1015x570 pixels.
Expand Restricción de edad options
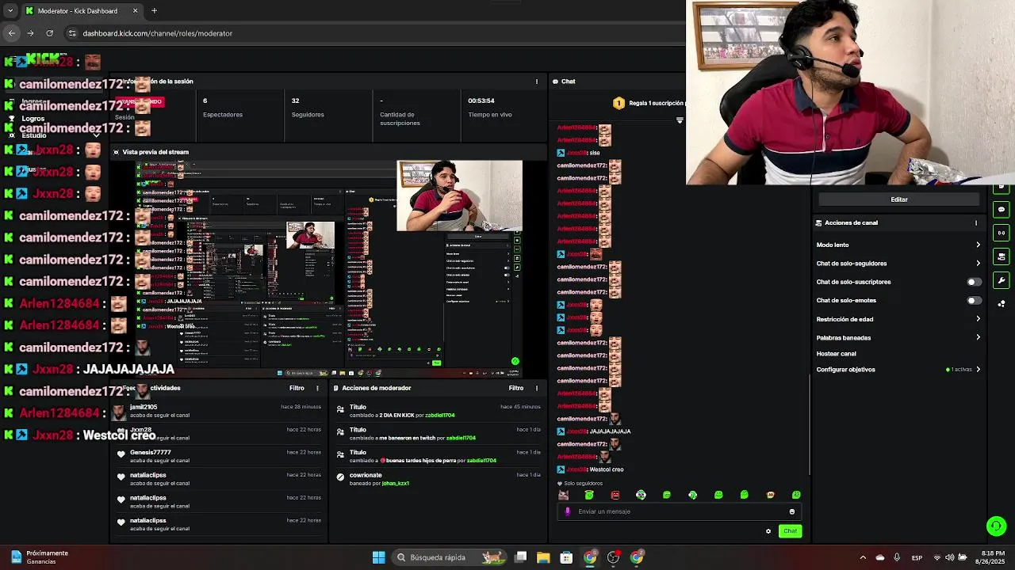coord(898,319)
